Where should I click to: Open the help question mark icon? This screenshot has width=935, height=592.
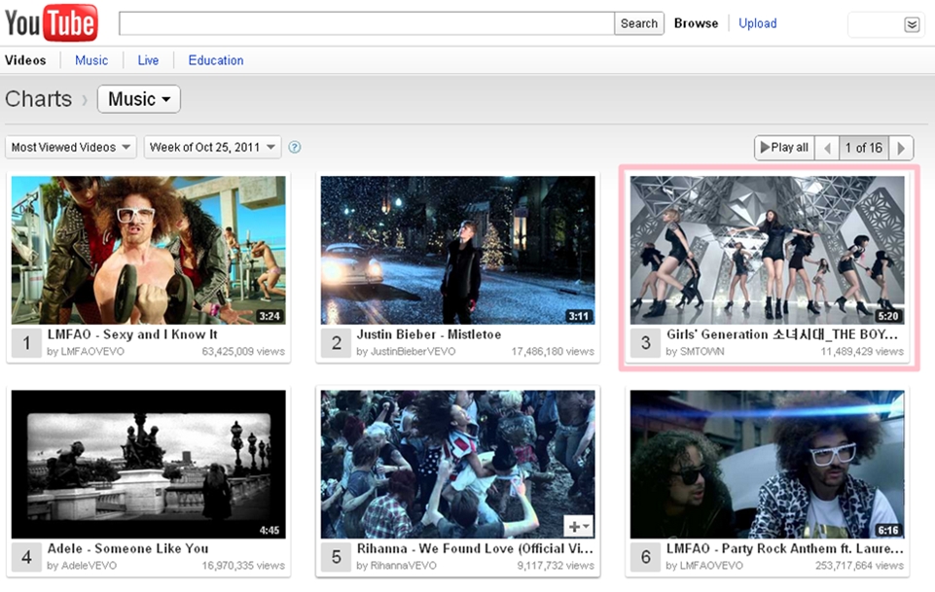pos(295,147)
